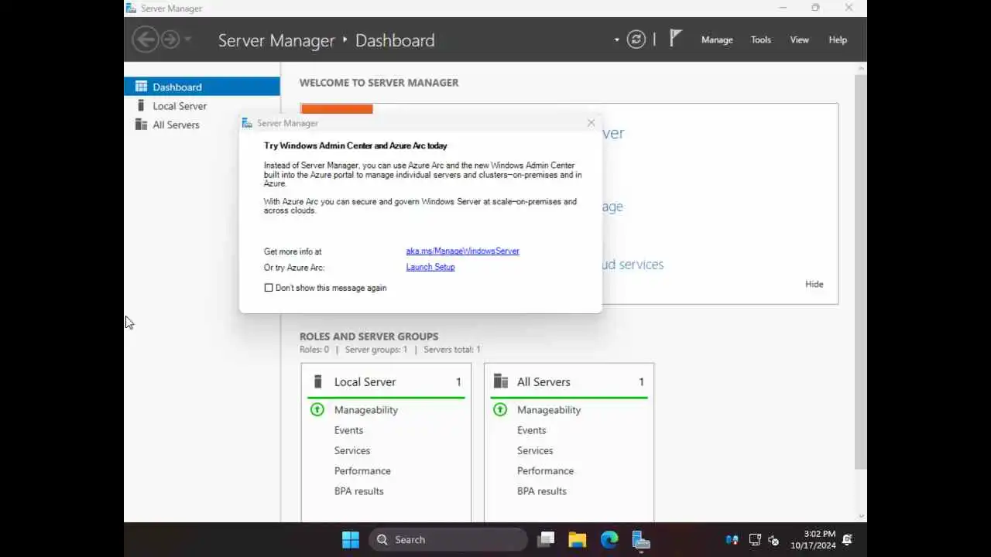The image size is (991, 557).
Task: Open the Tools menu
Action: (761, 40)
